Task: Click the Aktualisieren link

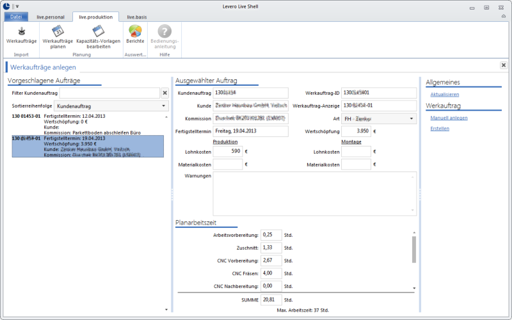Action: [x=444, y=94]
